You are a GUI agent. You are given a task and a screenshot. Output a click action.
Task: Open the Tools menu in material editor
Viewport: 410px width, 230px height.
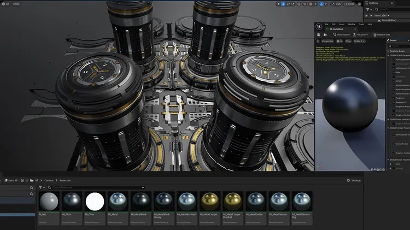362,24
